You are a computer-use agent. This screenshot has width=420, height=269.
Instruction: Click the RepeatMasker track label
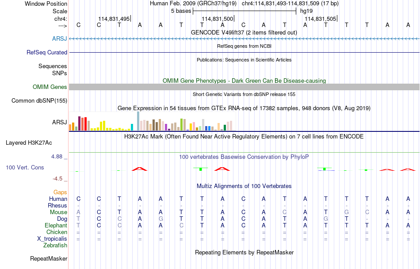pyautogui.click(x=49, y=258)
